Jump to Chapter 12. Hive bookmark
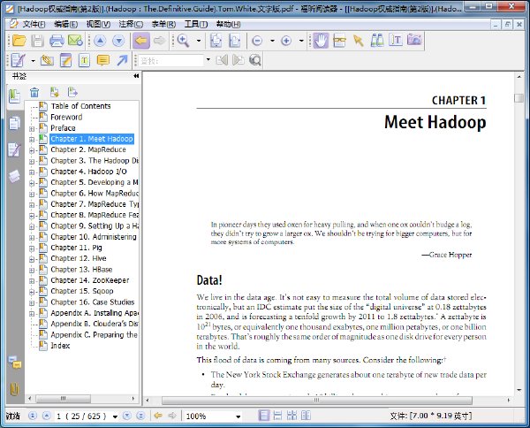Image resolution: width=530 pixels, height=428 pixels. (x=79, y=258)
